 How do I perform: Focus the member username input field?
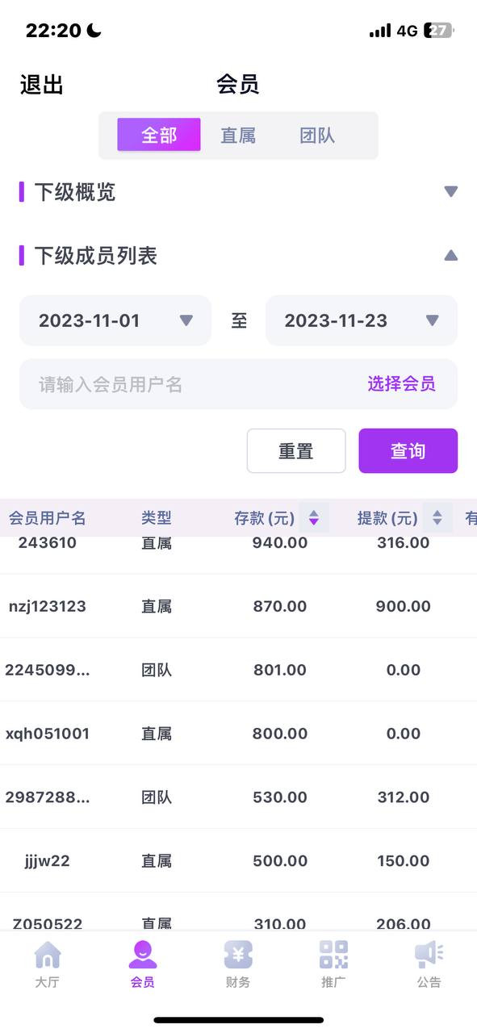239,384
